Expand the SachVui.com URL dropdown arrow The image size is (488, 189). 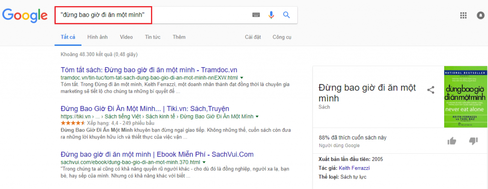pos(204,162)
